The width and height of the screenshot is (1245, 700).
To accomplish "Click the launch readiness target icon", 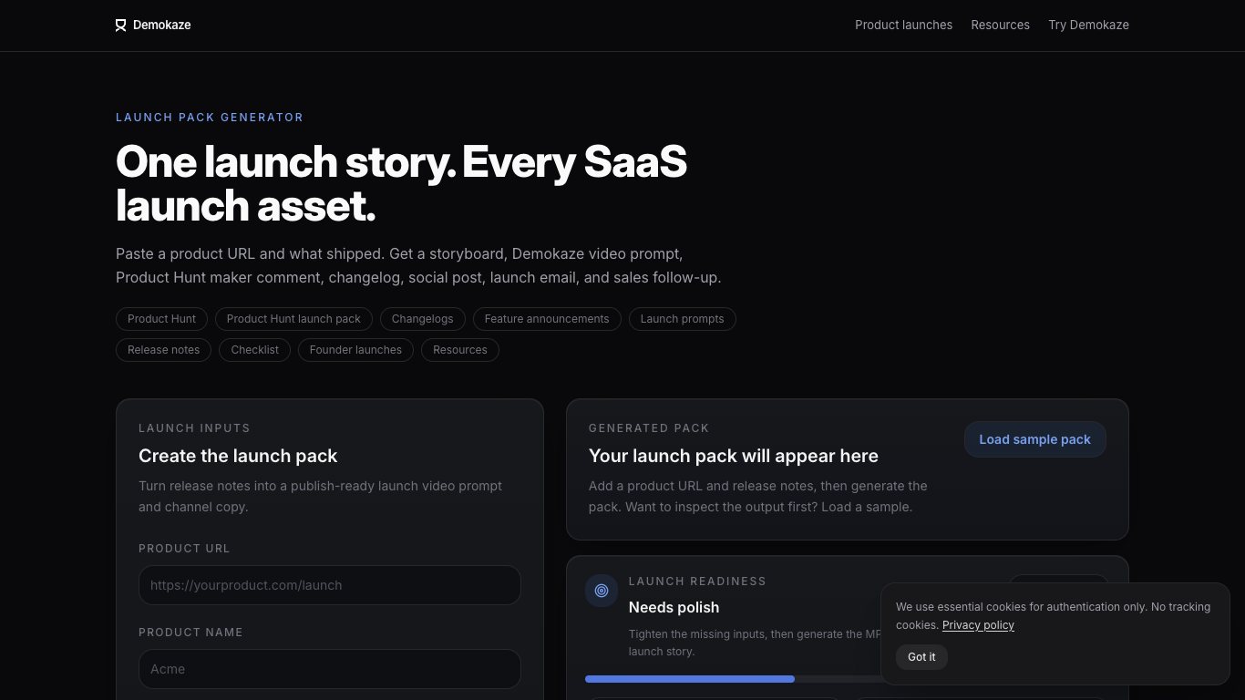I will point(602,591).
